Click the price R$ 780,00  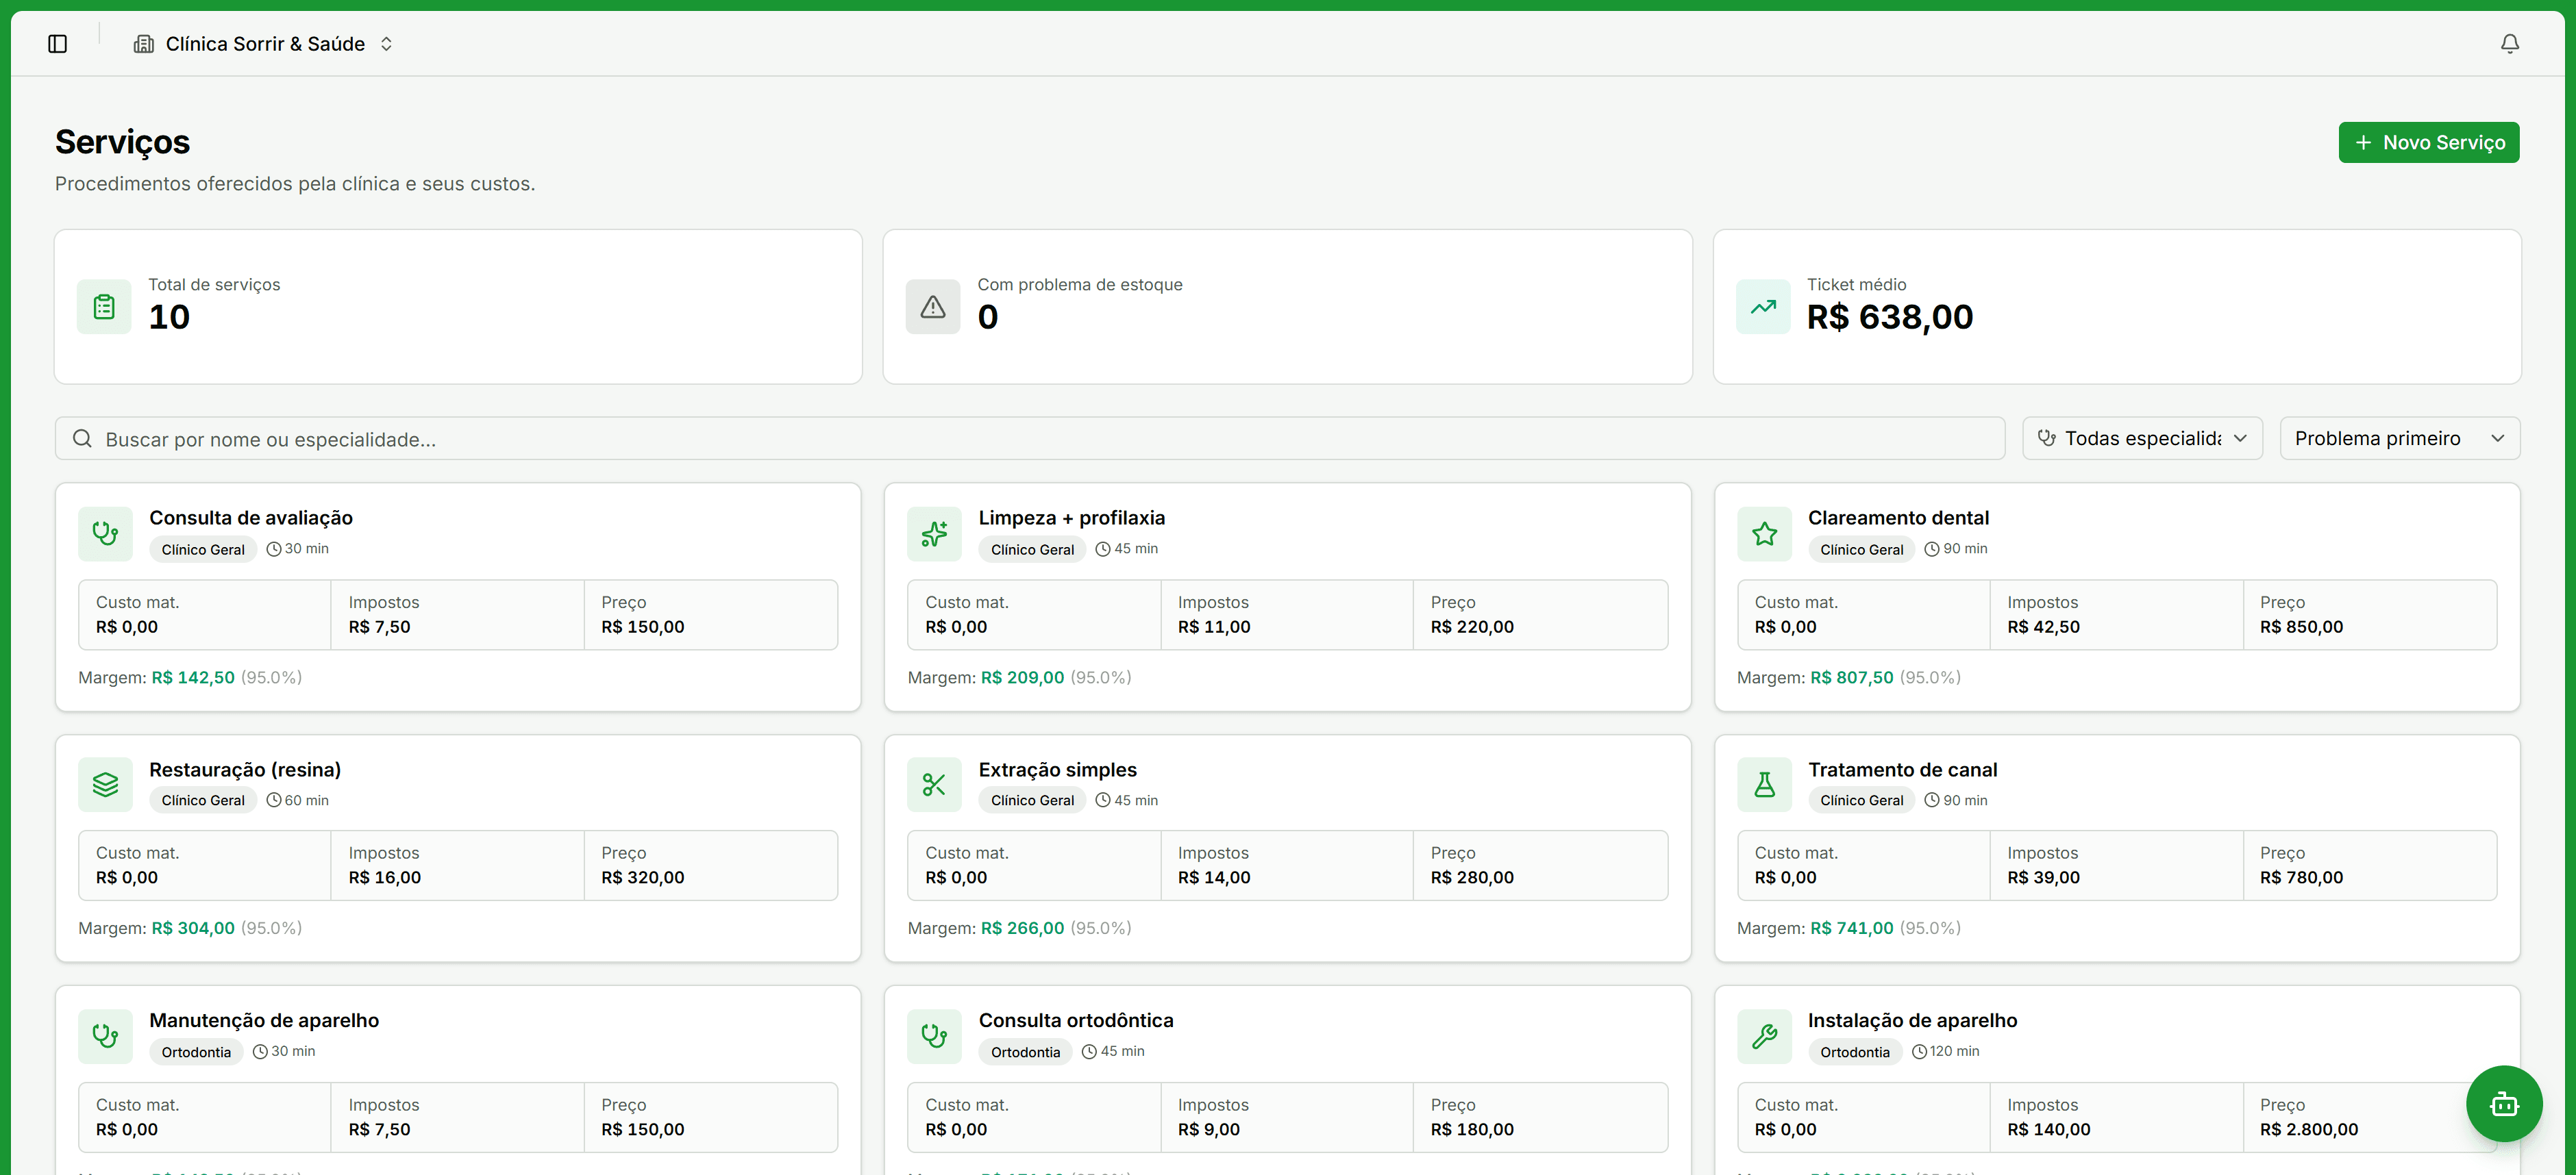(2301, 877)
